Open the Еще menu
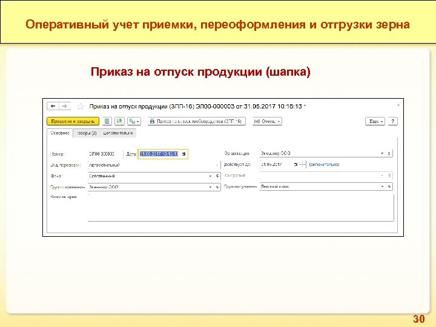The height and width of the screenshot is (327, 436). [375, 121]
